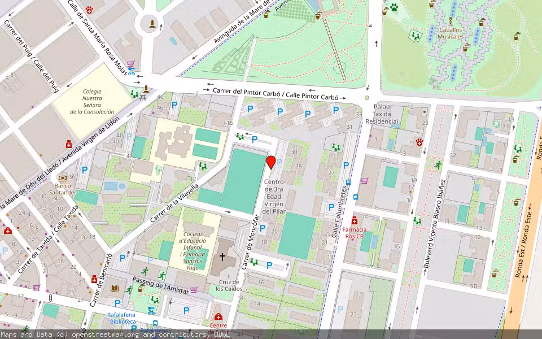542x339 pixels.
Task: Select the paw print icon near Caballos Musicales
Action: [x=394, y=7]
